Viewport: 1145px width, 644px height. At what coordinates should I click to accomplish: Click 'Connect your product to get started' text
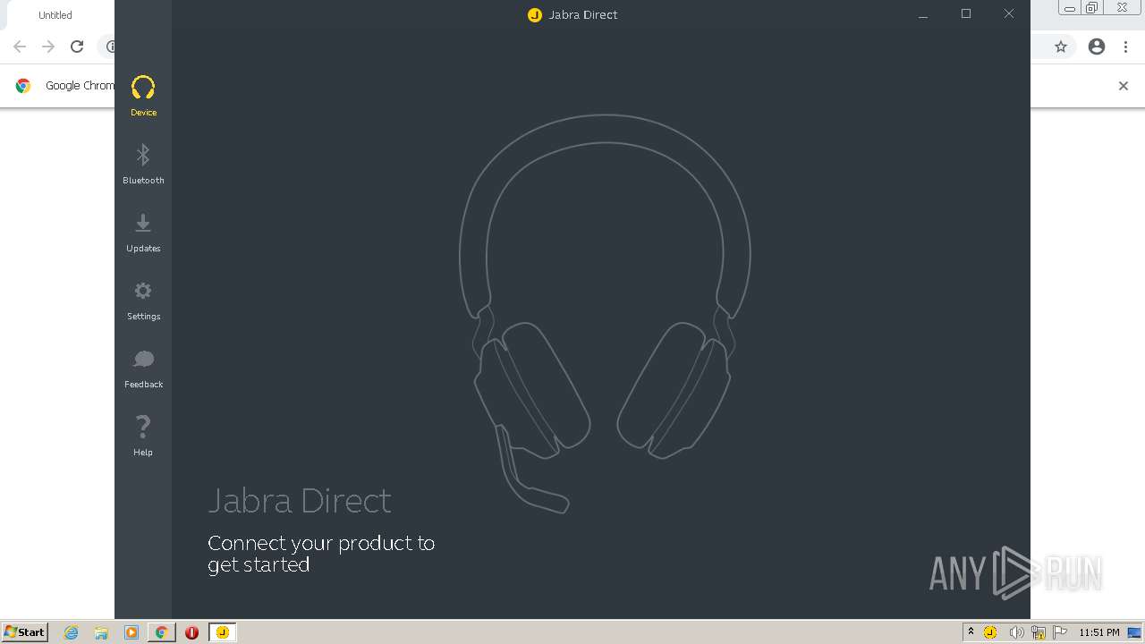coord(321,554)
